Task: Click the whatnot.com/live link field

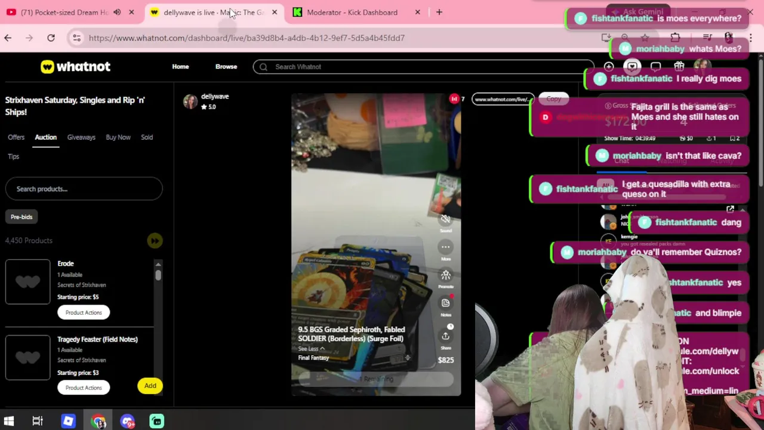Action: tap(503, 99)
